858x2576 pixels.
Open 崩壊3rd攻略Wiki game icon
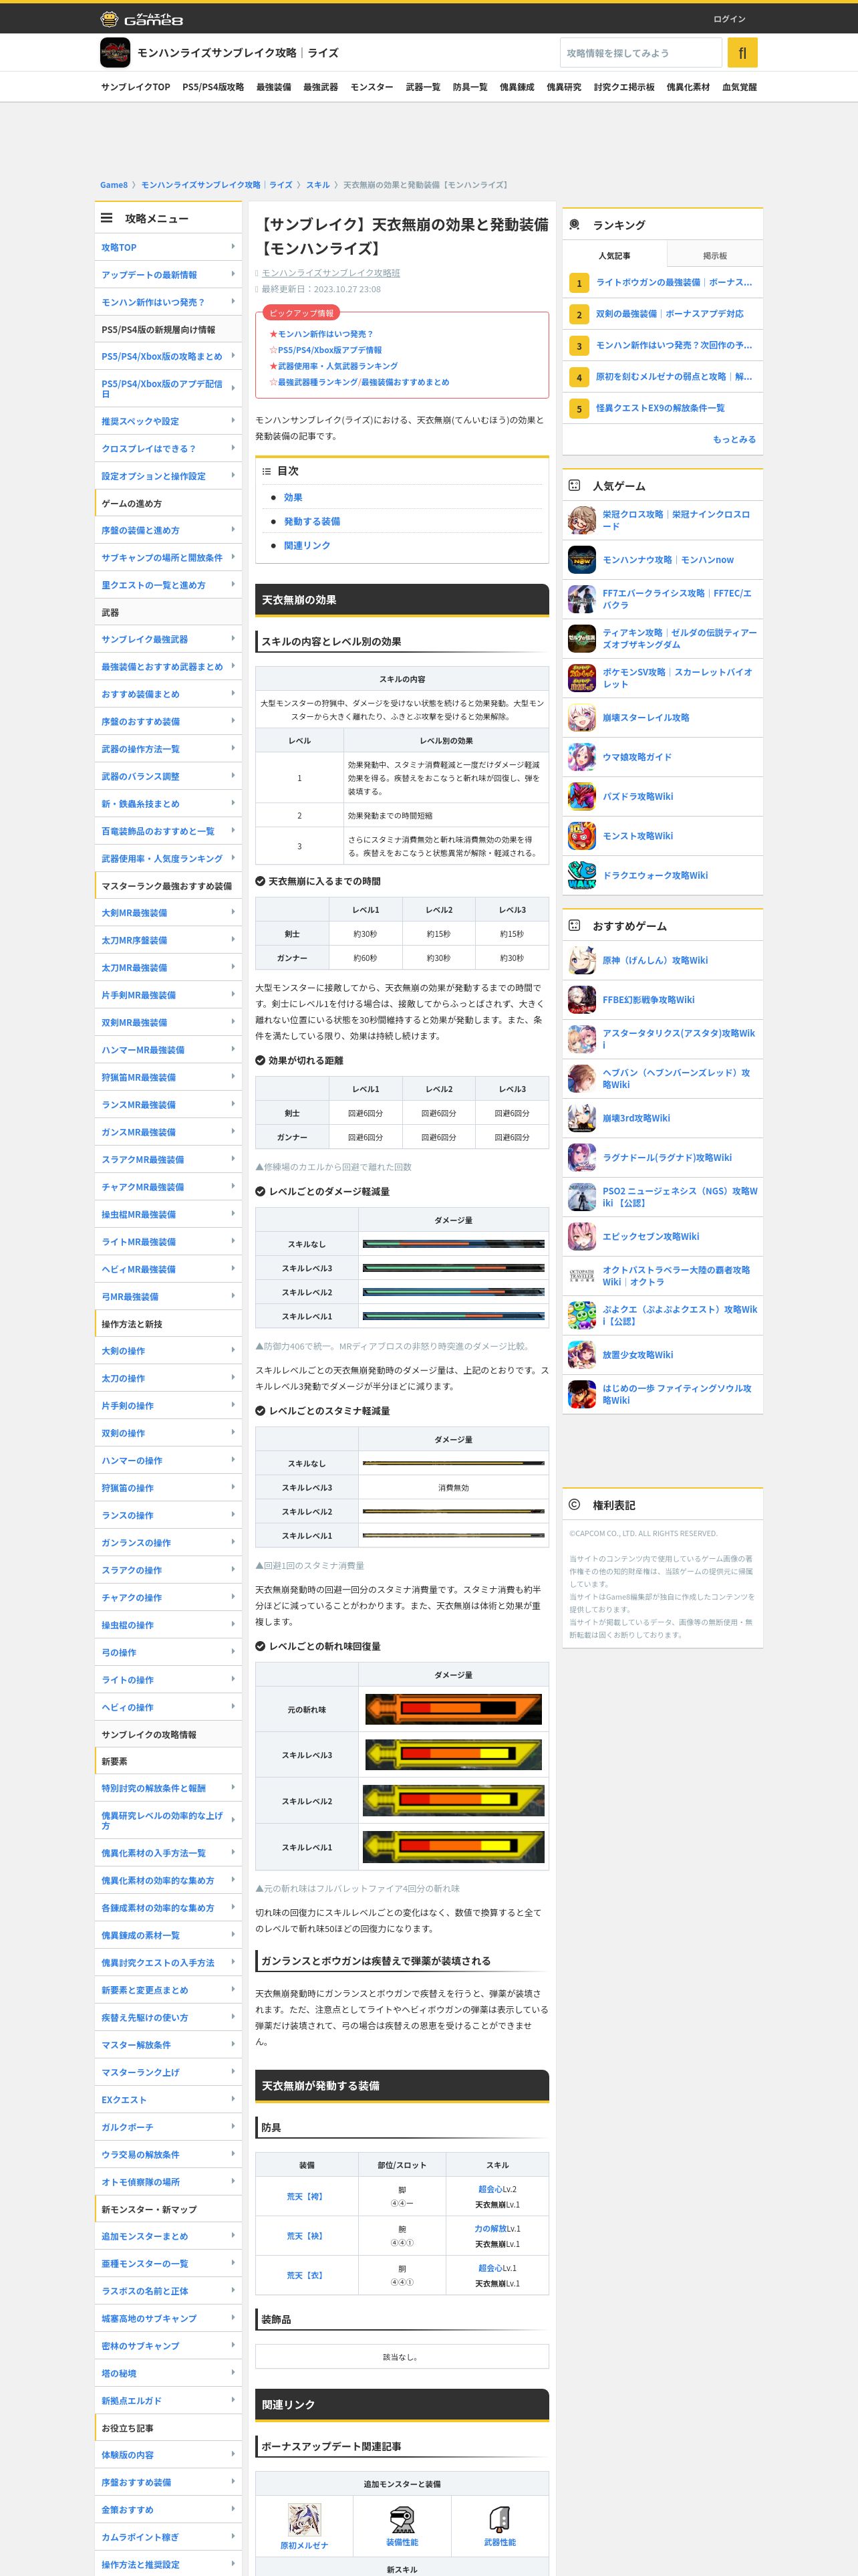point(581,1118)
